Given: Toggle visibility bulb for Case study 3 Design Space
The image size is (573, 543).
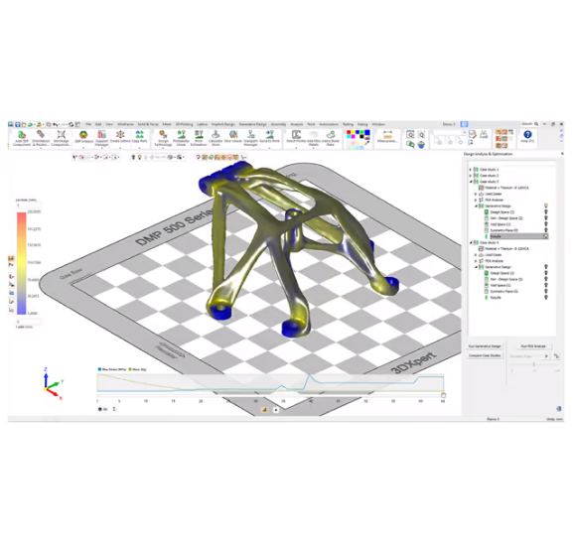Looking at the screenshot, I should point(546,211).
